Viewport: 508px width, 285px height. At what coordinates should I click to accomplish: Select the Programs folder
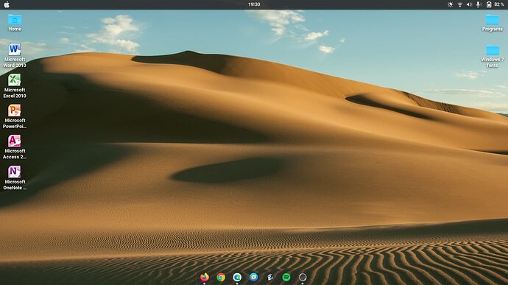click(x=492, y=23)
